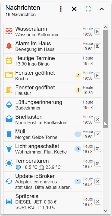The height and width of the screenshot is (216, 112).
Task: Open the Alarm im Haus link button
Action: (98, 46)
